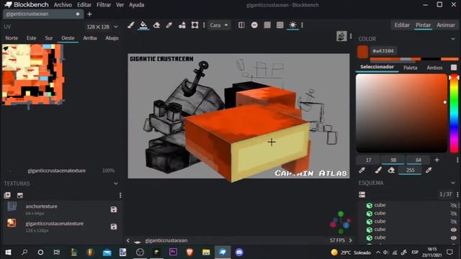Save the giganticcrustacenatexture texture
461x259 pixels.
[114, 227]
